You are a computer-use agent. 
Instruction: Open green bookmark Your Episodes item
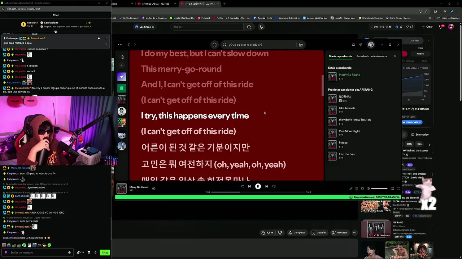122,88
